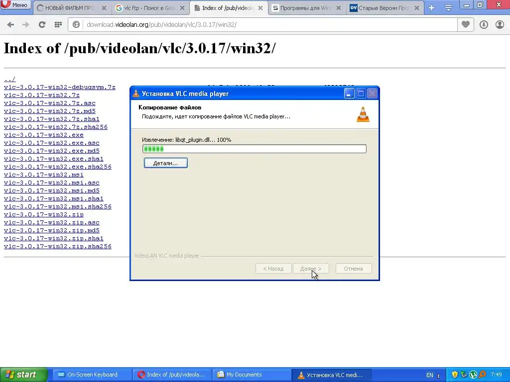Open the browser downloads icon
This screenshot has height=382, width=510.
pos(484,24)
